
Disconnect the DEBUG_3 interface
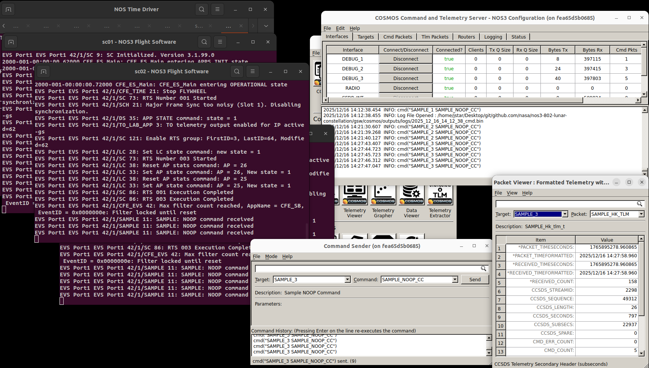coord(406,79)
